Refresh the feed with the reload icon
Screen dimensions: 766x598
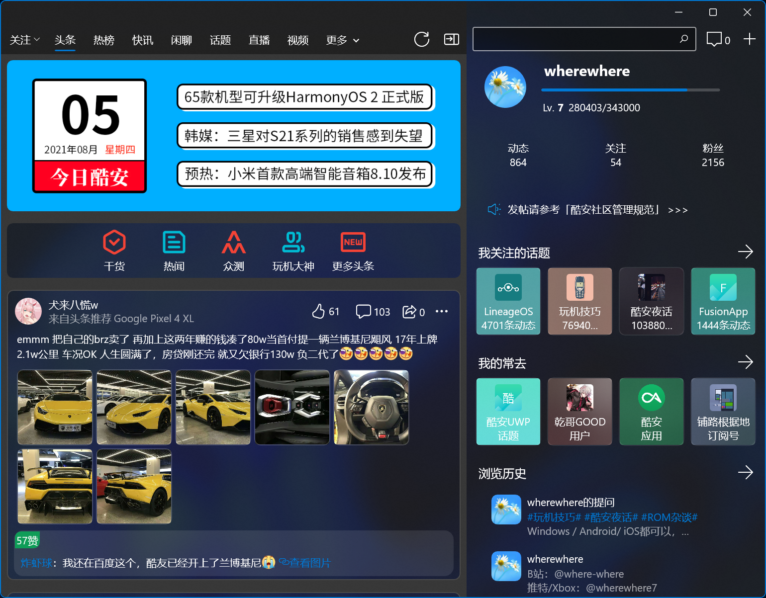[x=421, y=39]
